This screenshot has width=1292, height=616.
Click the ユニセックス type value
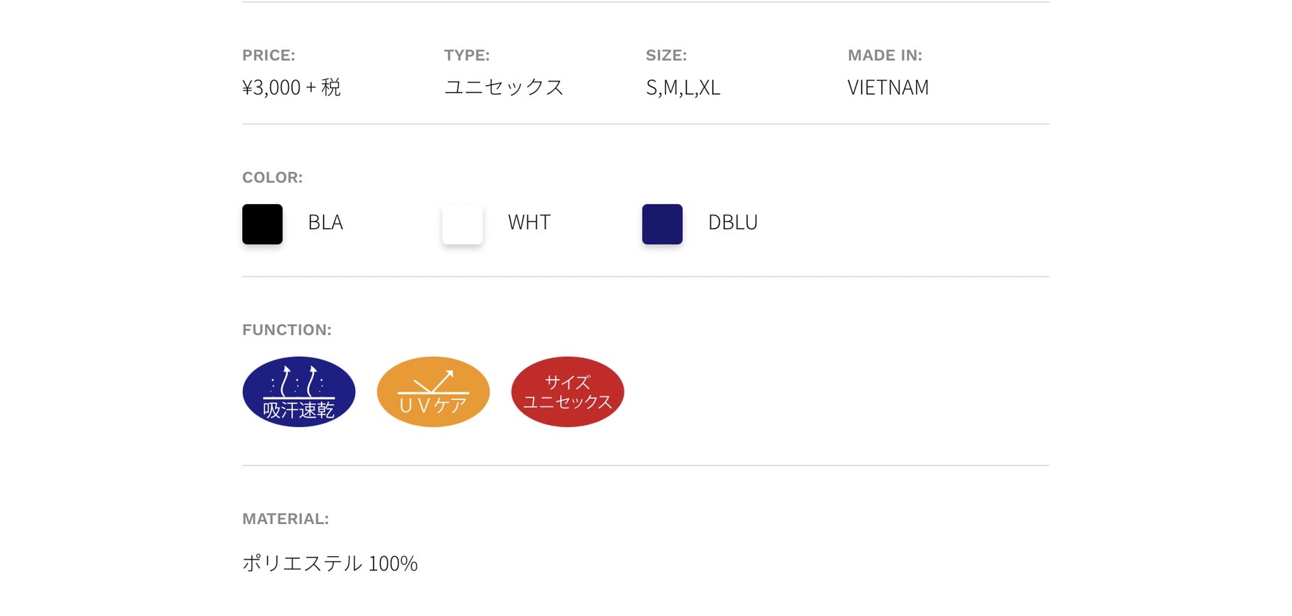pyautogui.click(x=504, y=87)
